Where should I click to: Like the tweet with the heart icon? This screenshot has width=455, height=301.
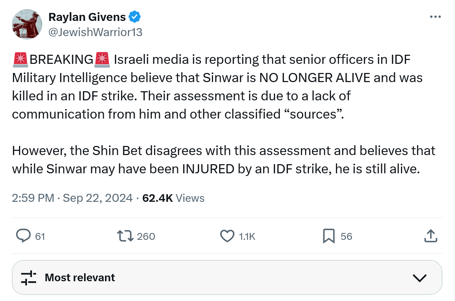[228, 236]
